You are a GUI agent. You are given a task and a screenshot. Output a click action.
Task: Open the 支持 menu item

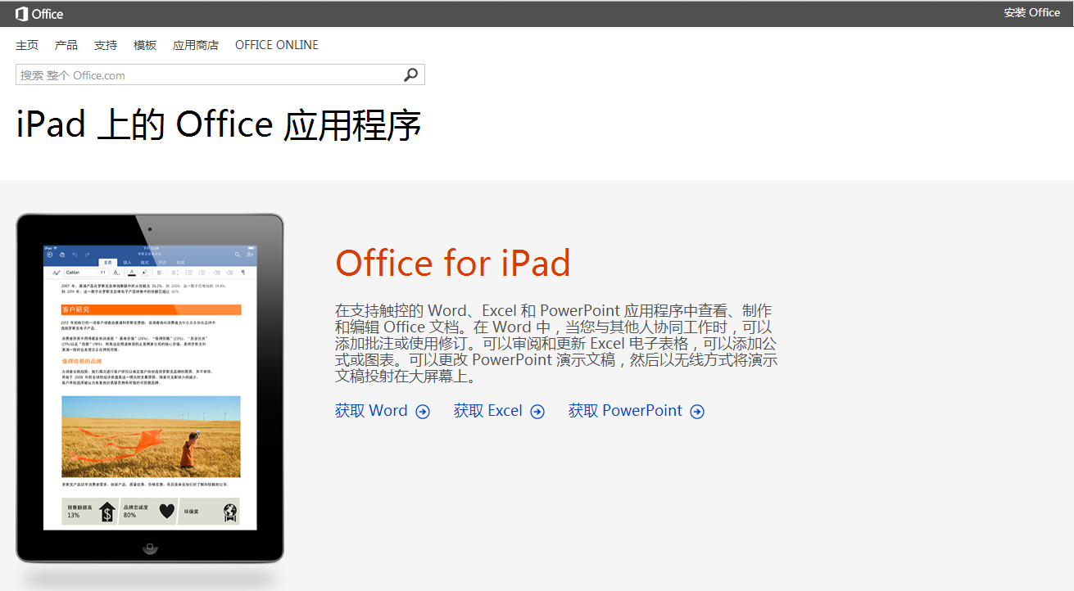click(106, 45)
